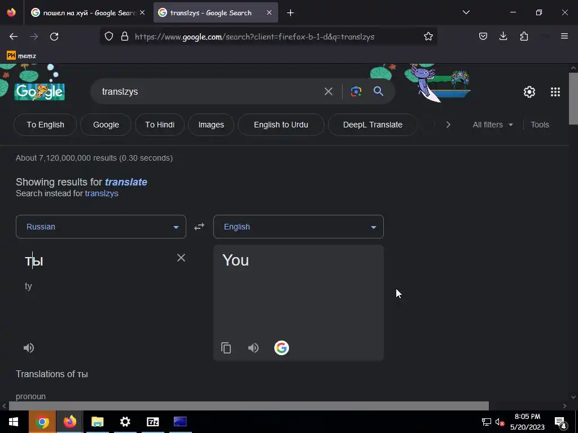The width and height of the screenshot is (578, 433).
Task: Click the horizontal scrollbar thumb
Action: coord(249,406)
